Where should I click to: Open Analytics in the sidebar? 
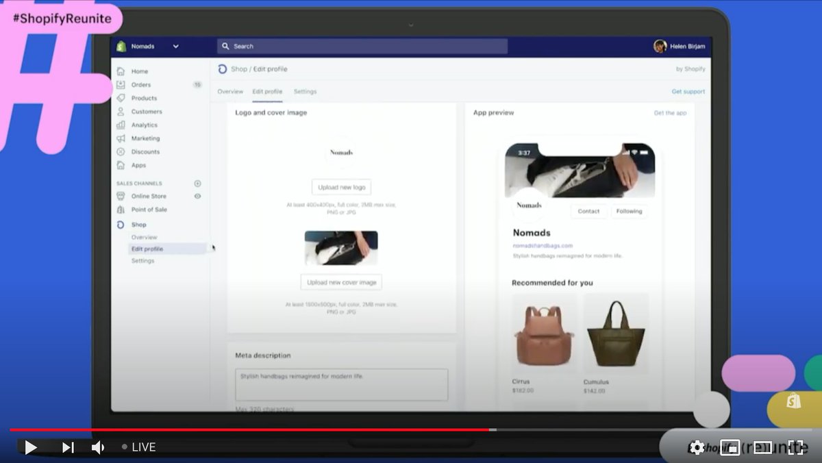coord(145,125)
